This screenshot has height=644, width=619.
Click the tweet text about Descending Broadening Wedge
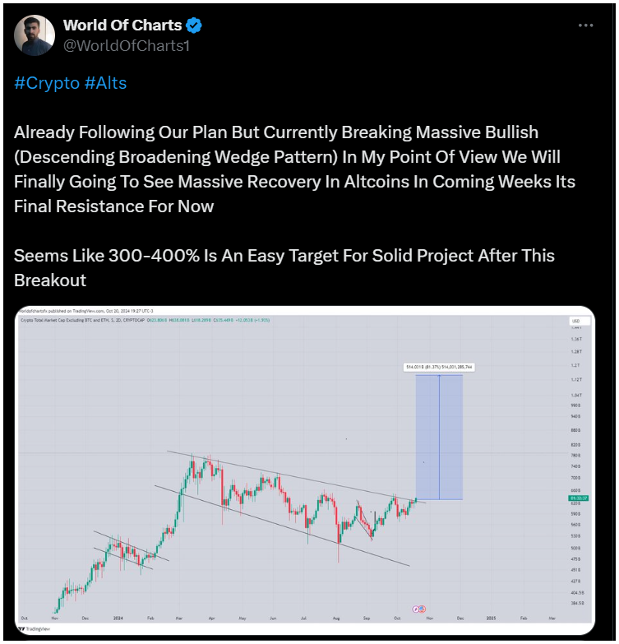point(294,169)
